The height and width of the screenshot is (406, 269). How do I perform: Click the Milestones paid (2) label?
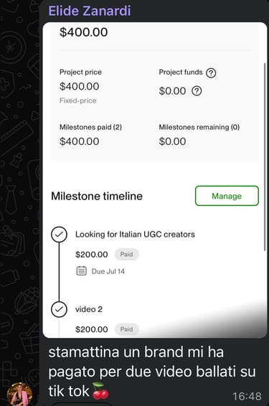90,127
